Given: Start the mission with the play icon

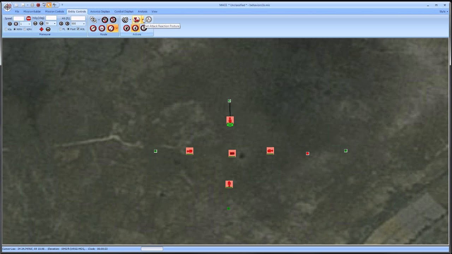Looking at the screenshot, I should point(32,5).
